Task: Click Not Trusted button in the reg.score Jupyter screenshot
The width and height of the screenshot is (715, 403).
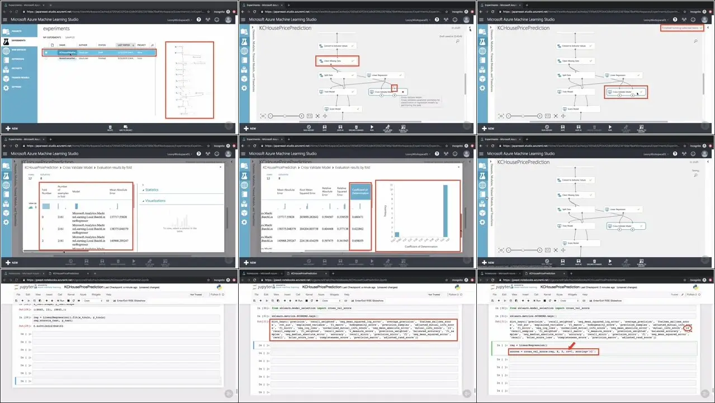Action: point(196,294)
